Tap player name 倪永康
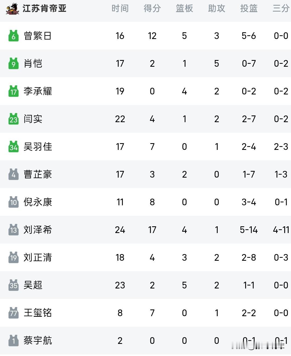This screenshot has width=291, height=356. [x=38, y=202]
